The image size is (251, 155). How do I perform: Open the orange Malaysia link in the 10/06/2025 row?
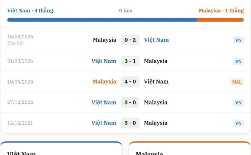pos(104,81)
